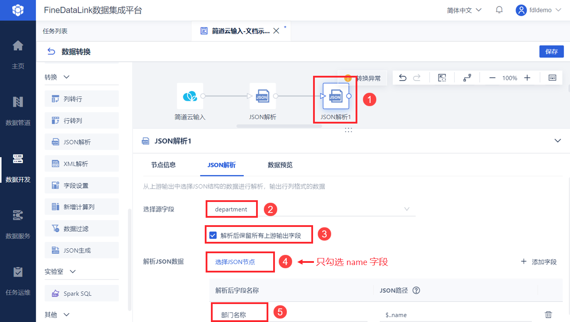Undo the last canvas action
Image resolution: width=570 pixels, height=322 pixels.
(x=403, y=78)
